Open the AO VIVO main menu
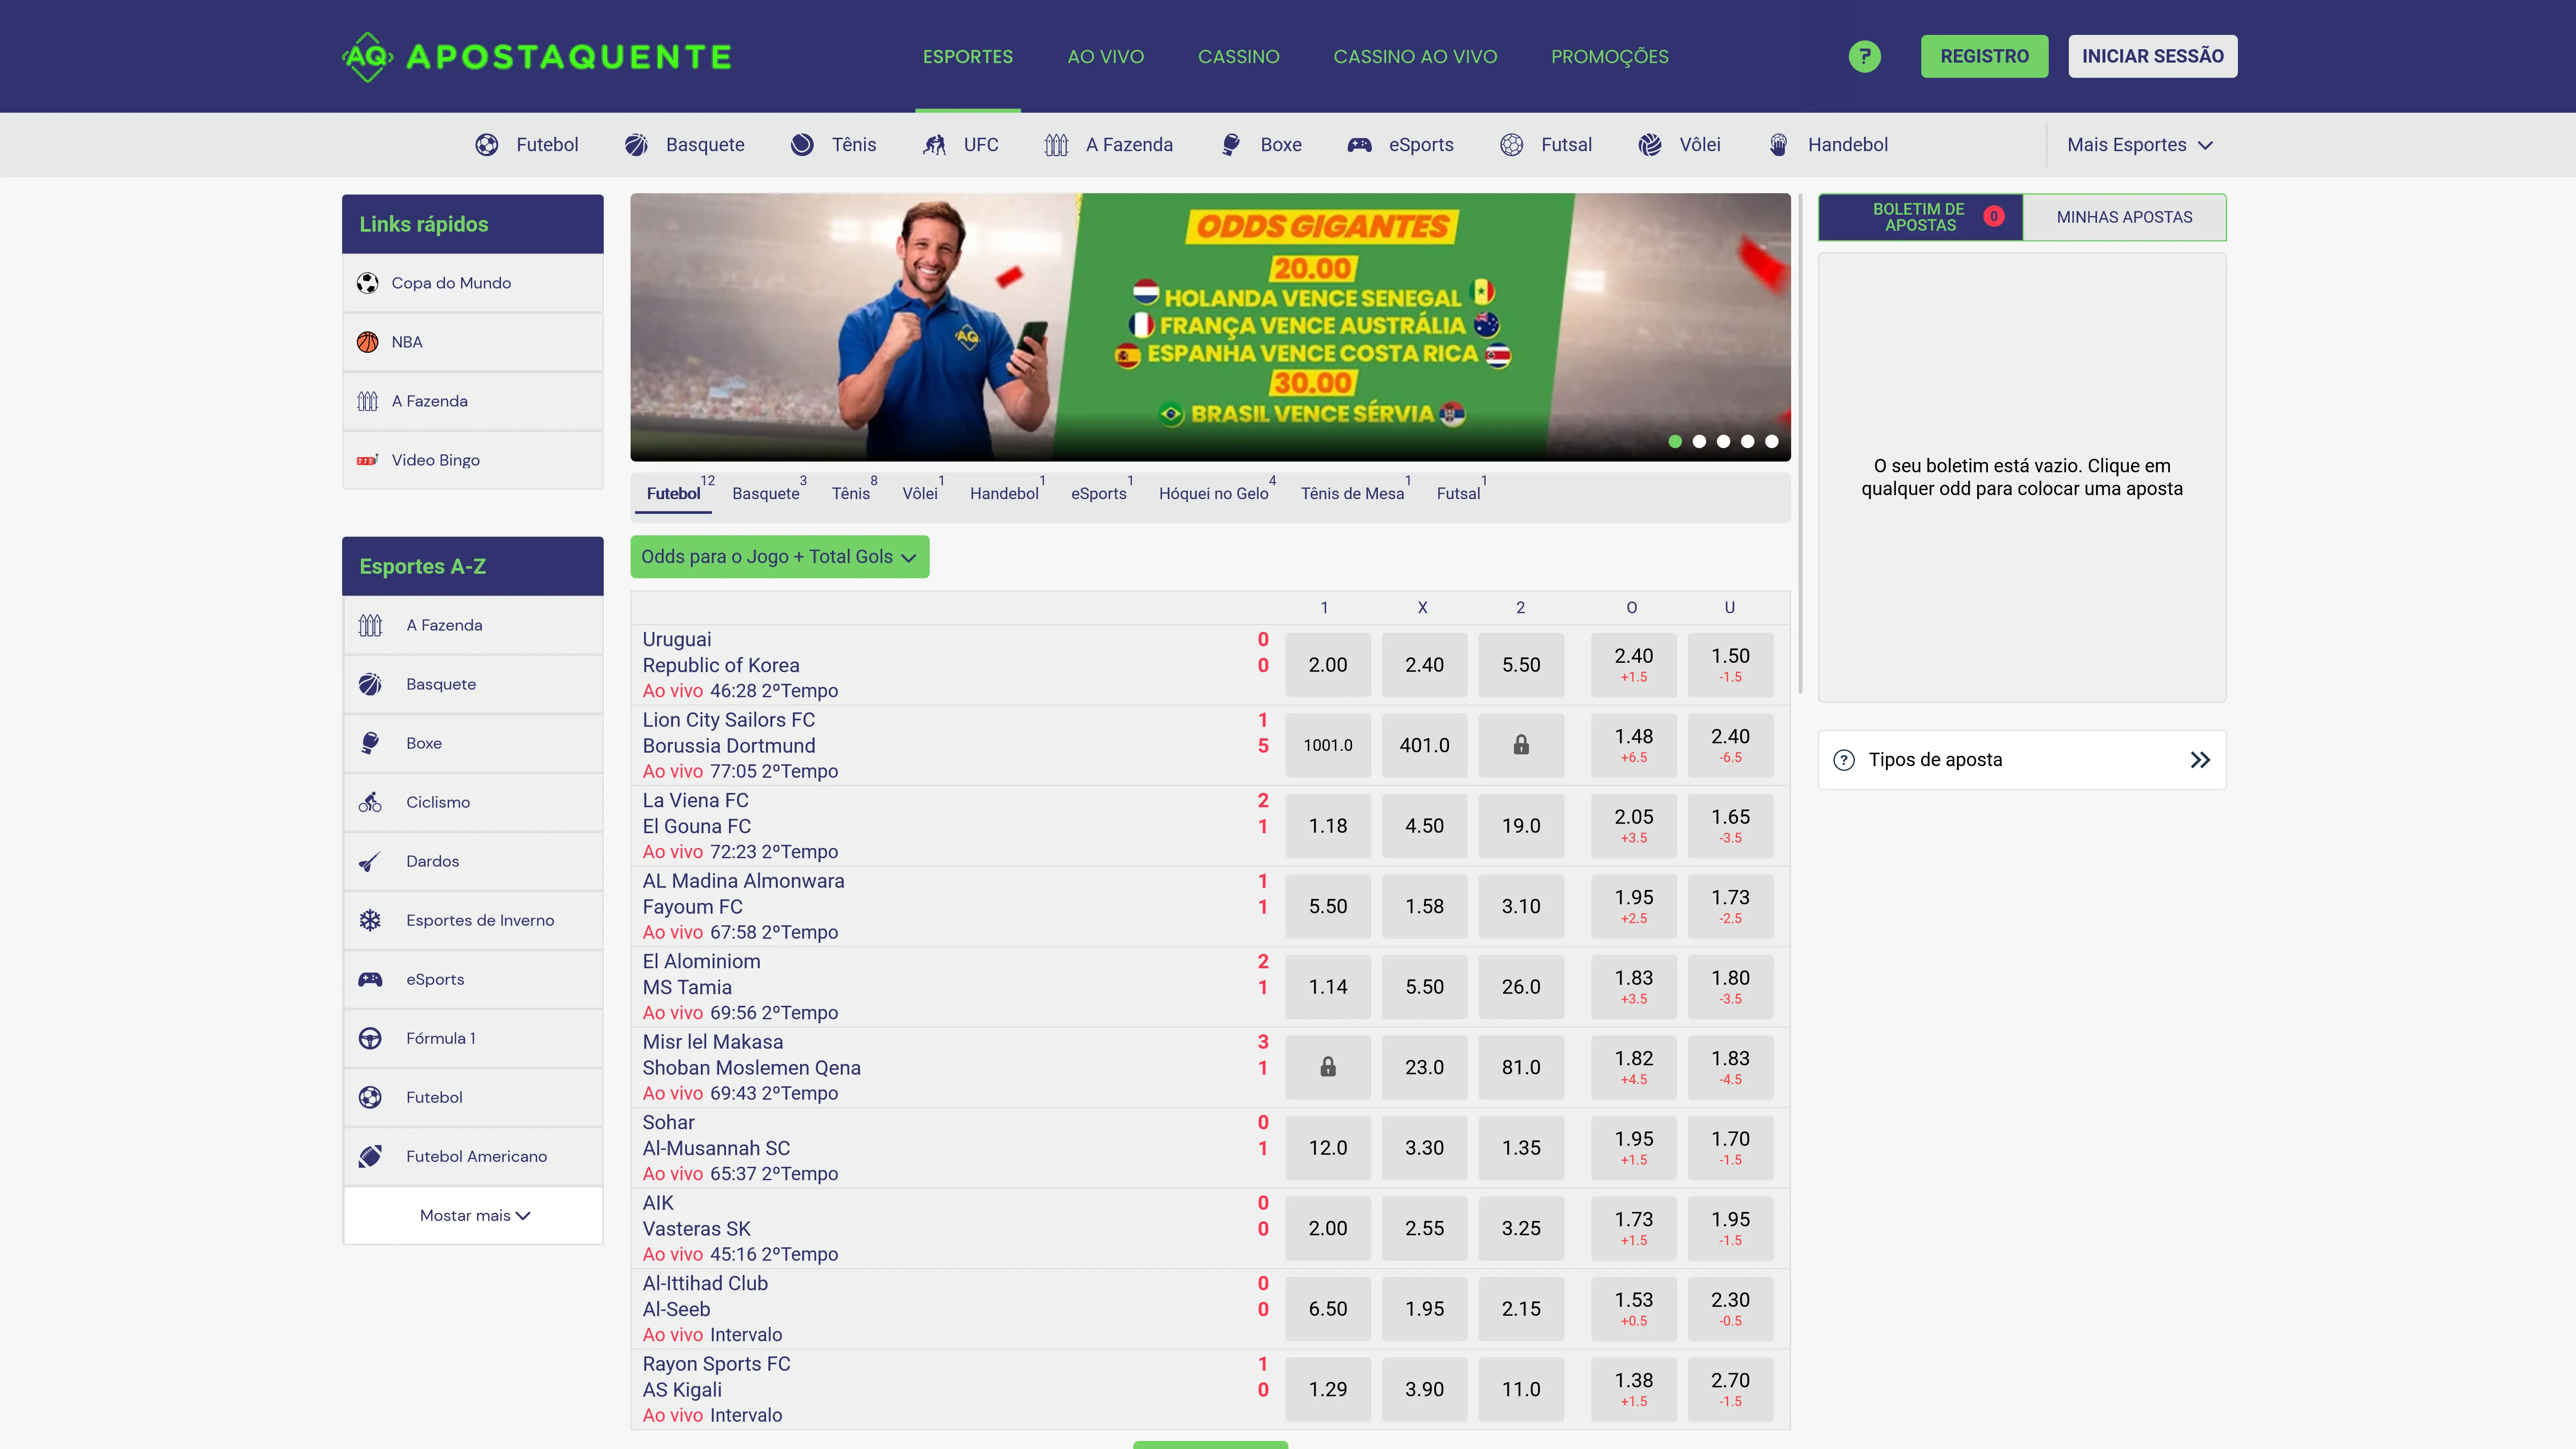The image size is (2576, 1449). [x=1106, y=57]
